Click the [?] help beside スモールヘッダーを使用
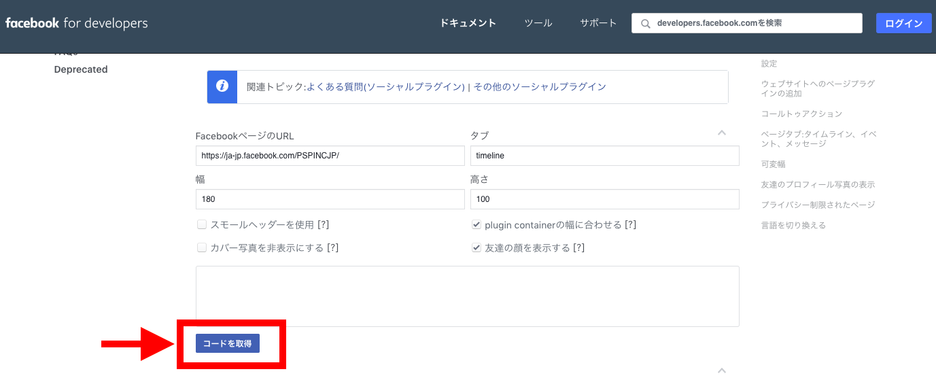Image resolution: width=936 pixels, height=380 pixels. (323, 224)
